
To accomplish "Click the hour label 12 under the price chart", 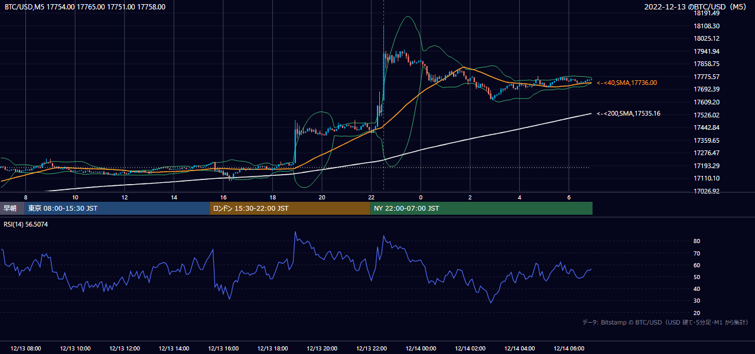I will [124, 197].
